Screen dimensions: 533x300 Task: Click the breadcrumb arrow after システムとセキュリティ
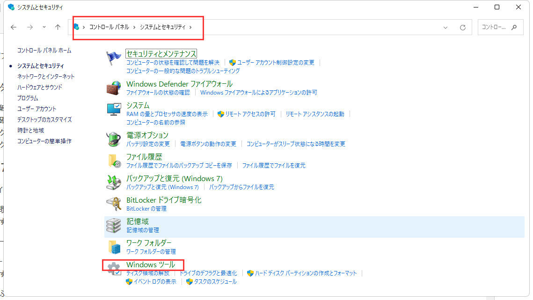(190, 27)
